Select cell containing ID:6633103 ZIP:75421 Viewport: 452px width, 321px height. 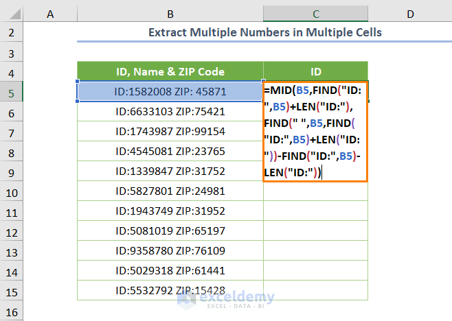point(170,111)
